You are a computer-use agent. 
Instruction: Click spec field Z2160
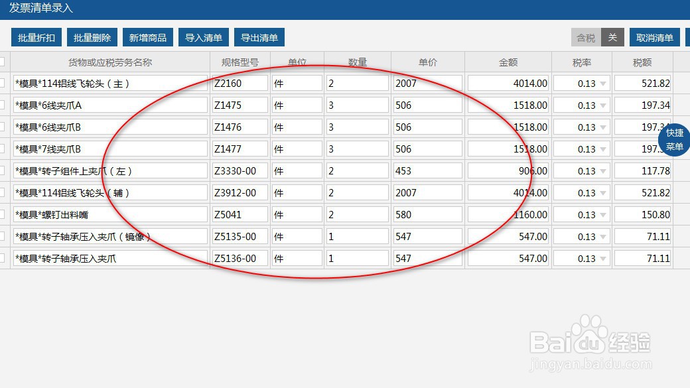pyautogui.click(x=240, y=83)
